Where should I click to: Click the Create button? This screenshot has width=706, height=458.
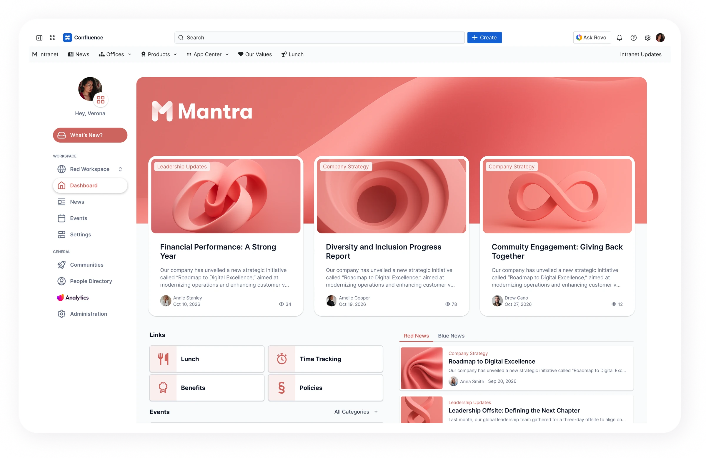point(484,38)
